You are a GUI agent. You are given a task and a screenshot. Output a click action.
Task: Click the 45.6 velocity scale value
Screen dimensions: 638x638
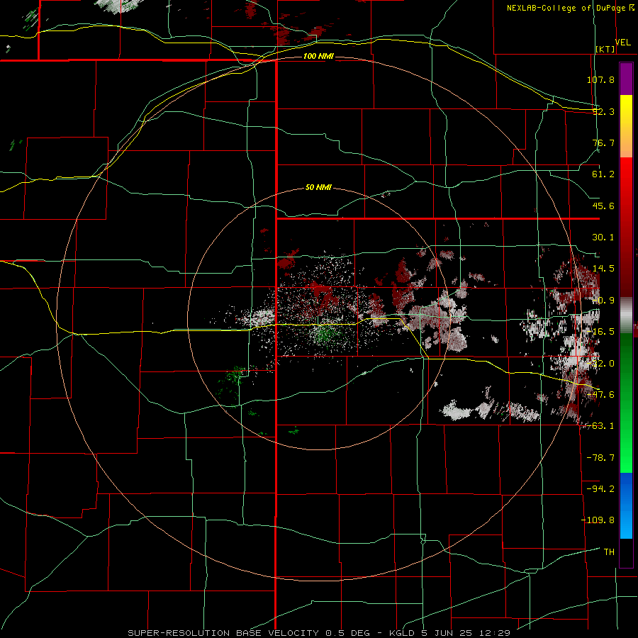603,206
